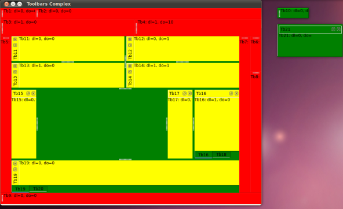Float the Tb16 dock panel

231,93
